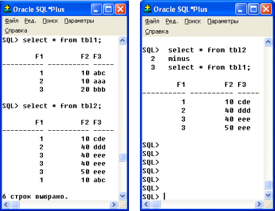Click vertical scrollbar thumb in left window

[122, 157]
